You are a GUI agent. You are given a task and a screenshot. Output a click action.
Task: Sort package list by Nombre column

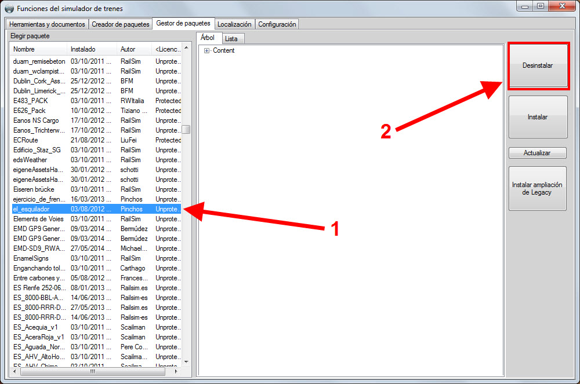38,50
